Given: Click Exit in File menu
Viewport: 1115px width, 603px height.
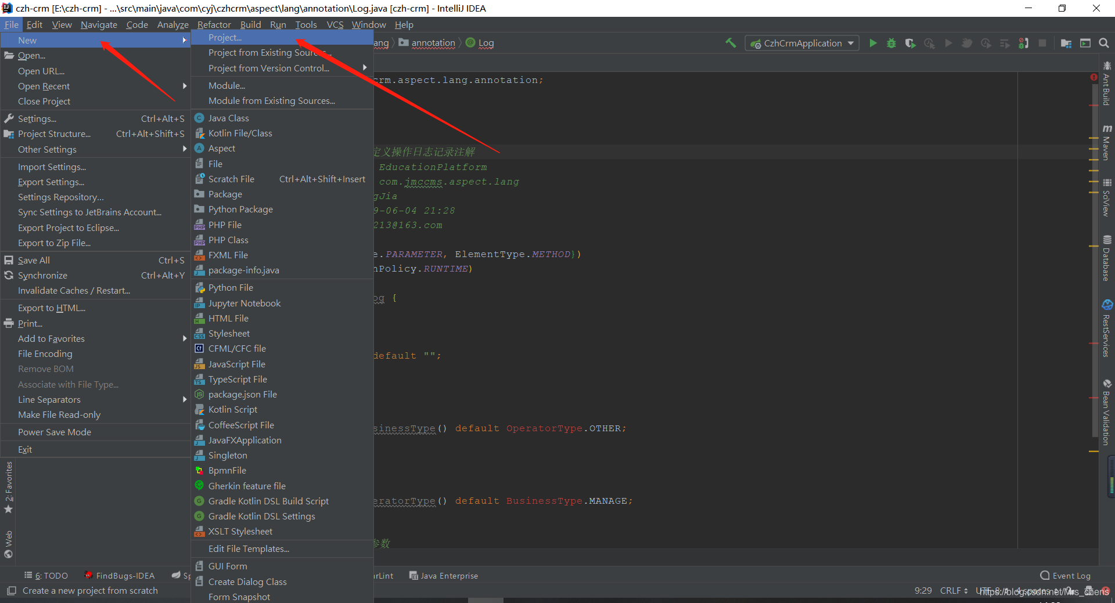Looking at the screenshot, I should (x=96, y=449).
